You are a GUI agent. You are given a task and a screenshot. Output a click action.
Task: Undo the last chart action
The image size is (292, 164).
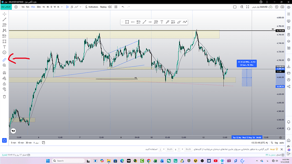(x=123, y=7)
